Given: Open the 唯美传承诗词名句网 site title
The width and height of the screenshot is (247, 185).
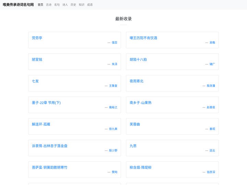Looking at the screenshot, I should [18, 5].
